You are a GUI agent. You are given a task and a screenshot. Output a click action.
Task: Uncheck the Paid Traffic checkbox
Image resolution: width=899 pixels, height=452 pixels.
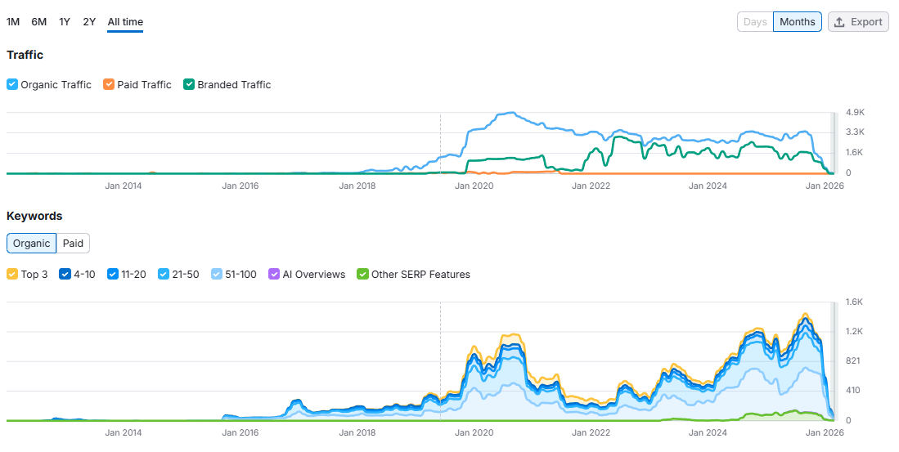109,84
